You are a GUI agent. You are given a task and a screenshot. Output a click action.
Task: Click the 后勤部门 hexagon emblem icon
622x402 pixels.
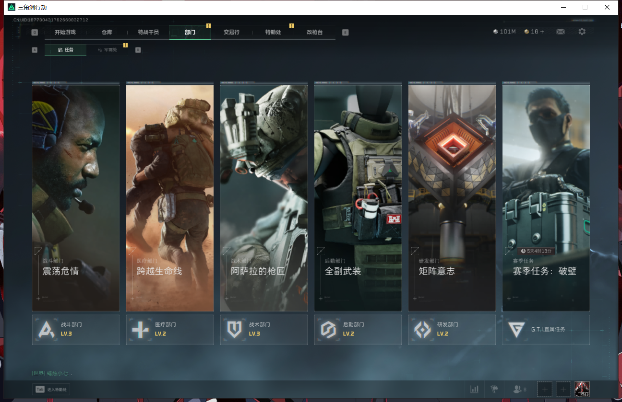coord(328,329)
